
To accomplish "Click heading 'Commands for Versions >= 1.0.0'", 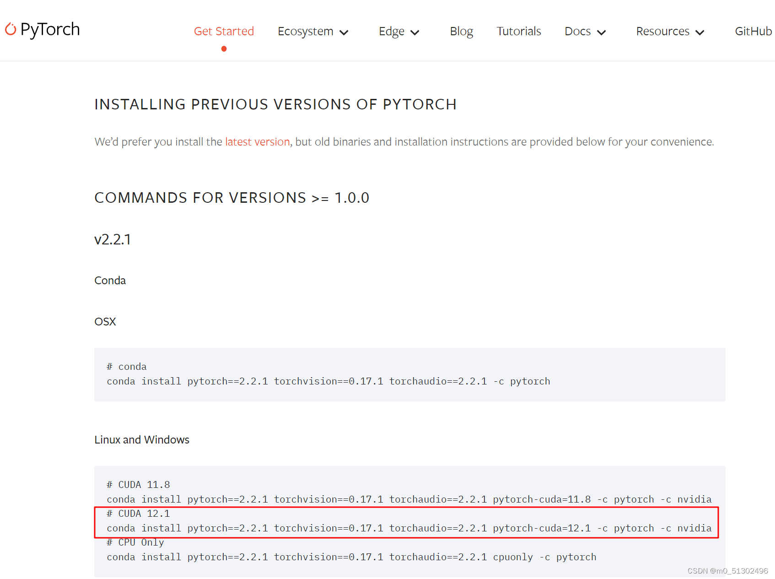I will coord(232,198).
